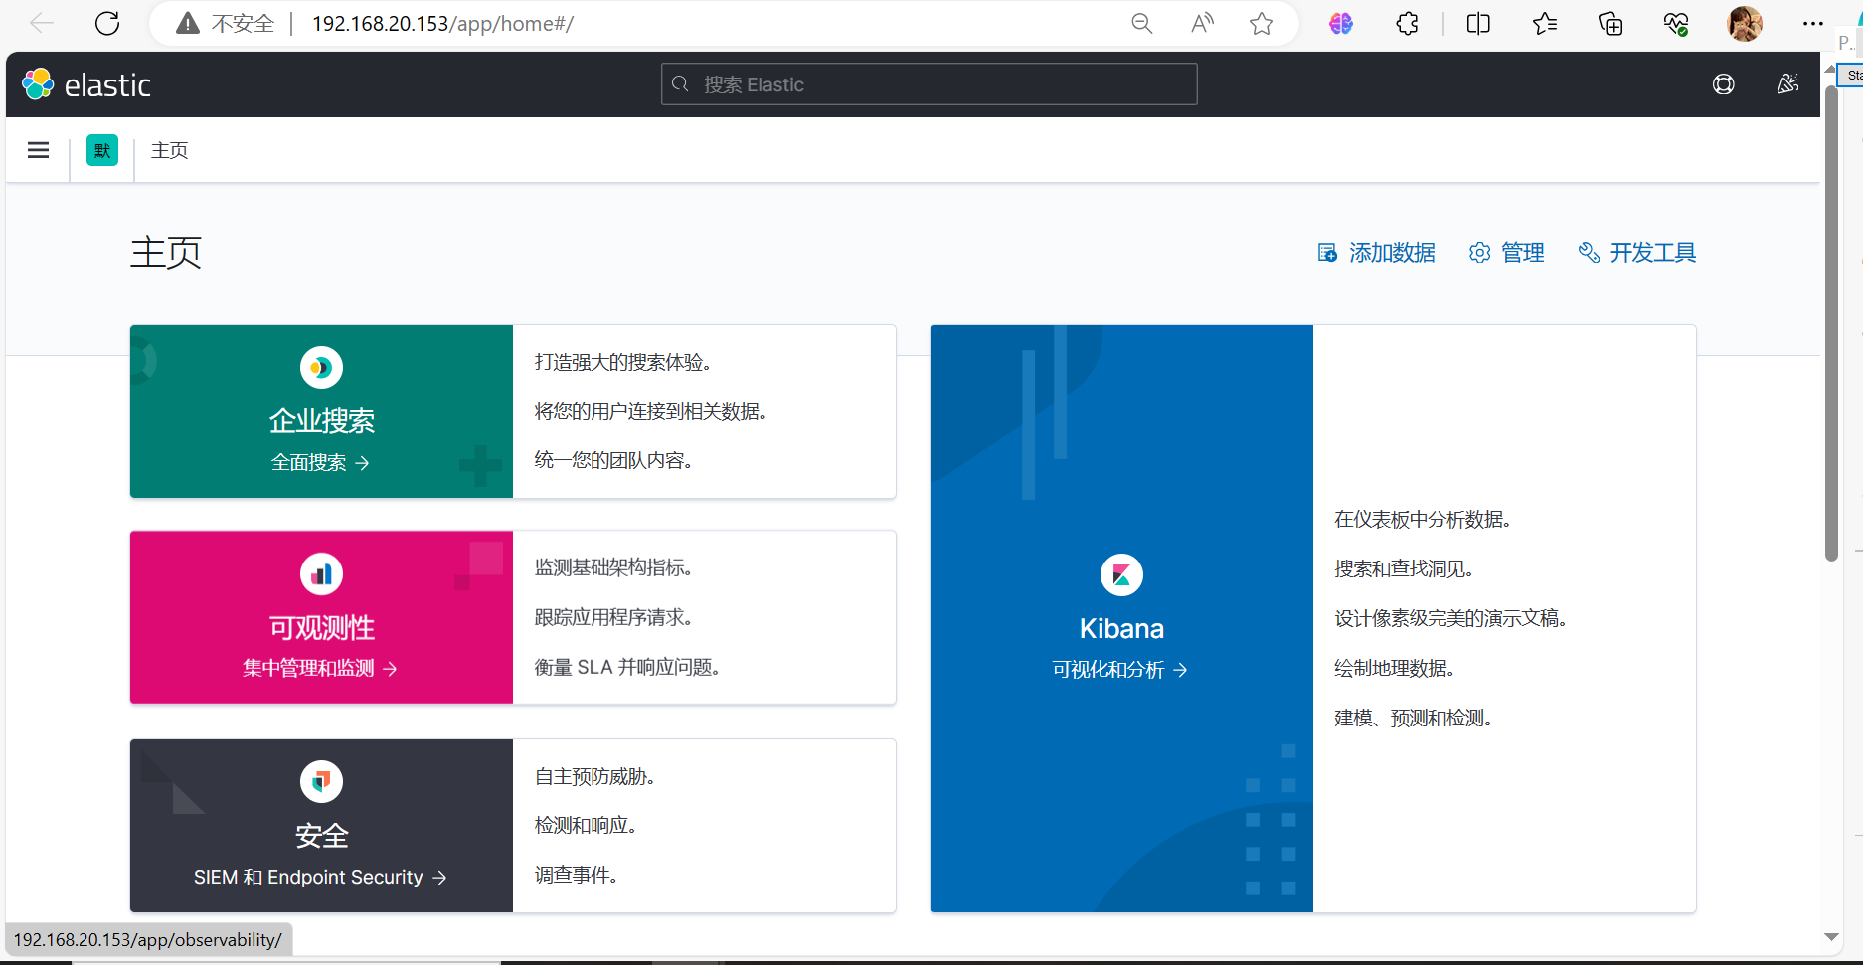Viewport: 1863px width, 965px height.
Task: Click the text 绘制地理数据。
Action: pyautogui.click(x=1396, y=669)
